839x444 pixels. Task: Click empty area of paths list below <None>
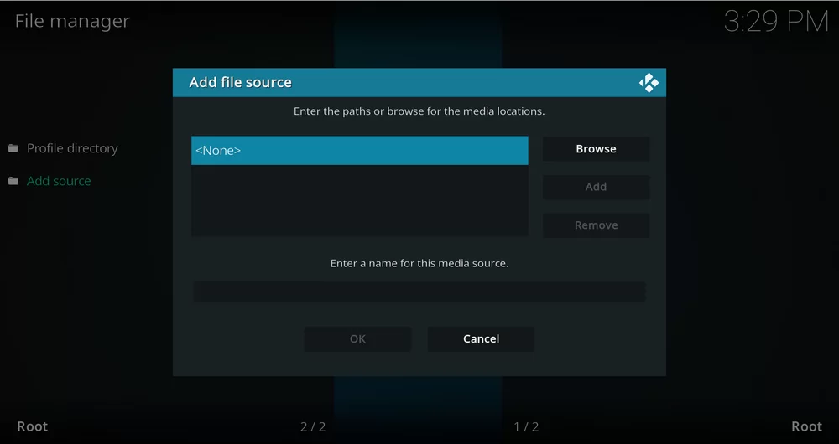click(x=359, y=201)
